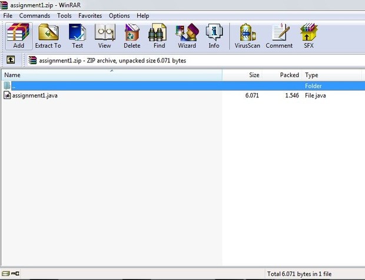Launch the Wizard tool

point(187,36)
